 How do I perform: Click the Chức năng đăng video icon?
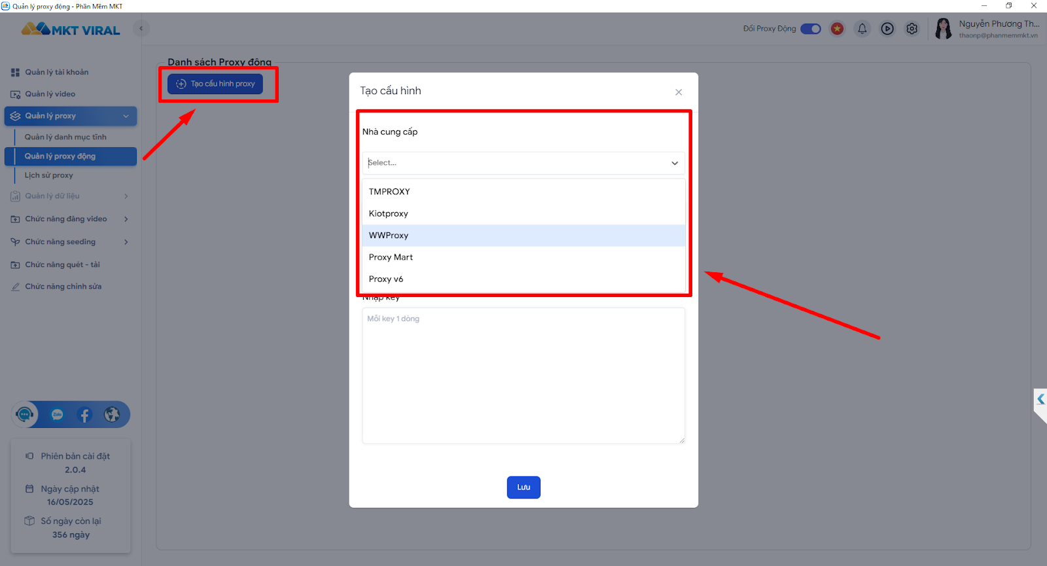(15, 219)
